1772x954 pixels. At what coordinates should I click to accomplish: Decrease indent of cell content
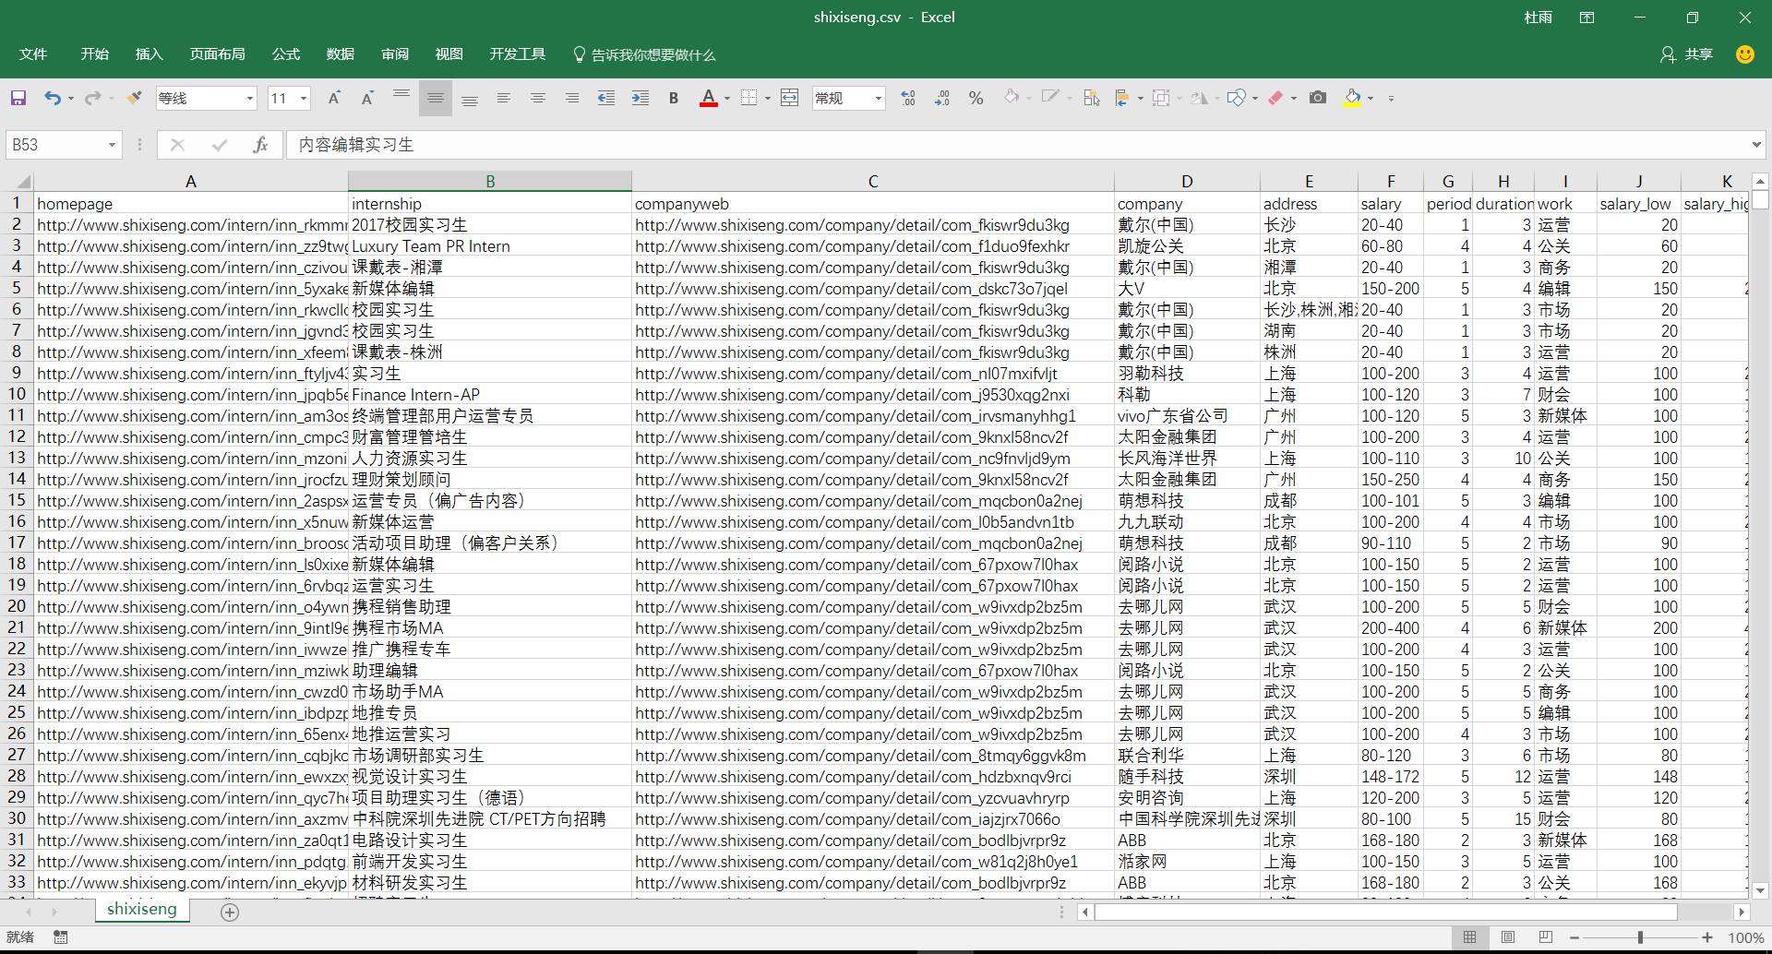pos(606,98)
